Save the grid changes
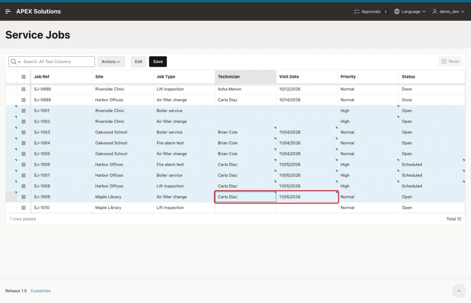The width and height of the screenshot is (471, 303). tap(158, 62)
